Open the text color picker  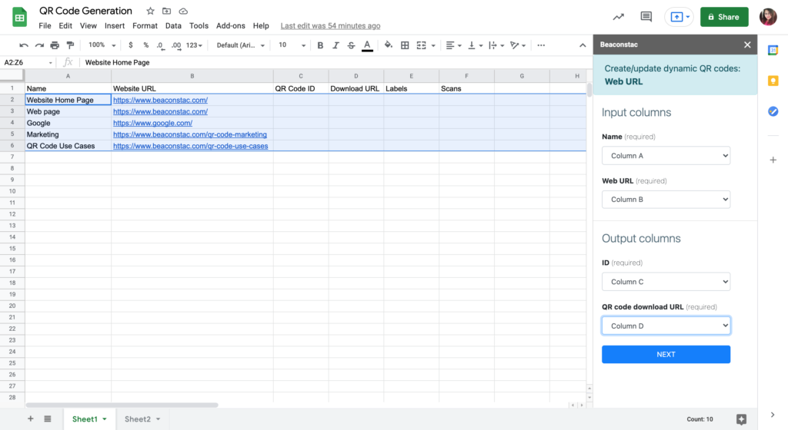click(x=367, y=45)
